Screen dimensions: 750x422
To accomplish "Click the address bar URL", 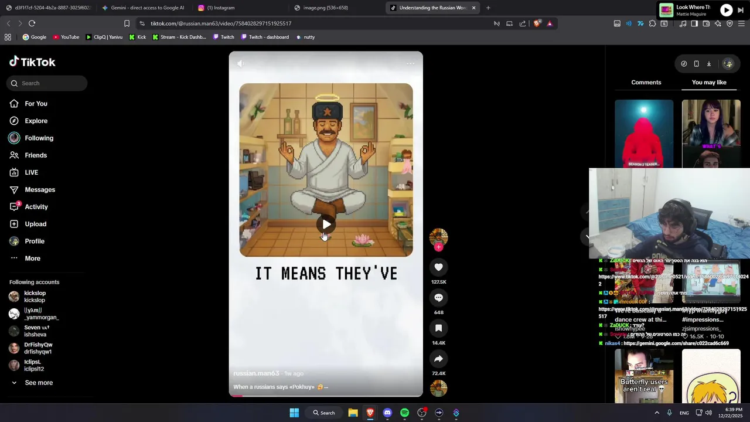I will pos(221,23).
